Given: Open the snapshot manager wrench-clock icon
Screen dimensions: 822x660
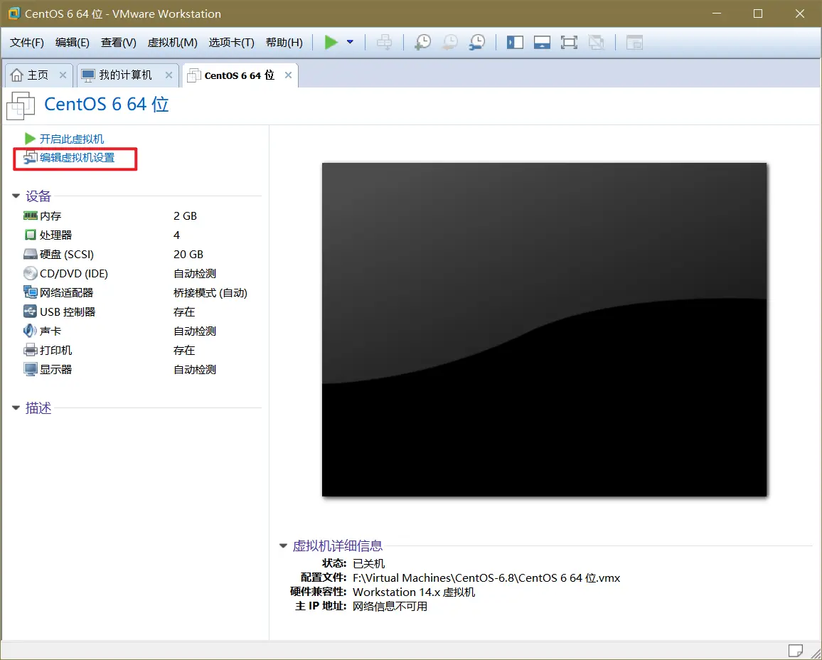Looking at the screenshot, I should 477,42.
